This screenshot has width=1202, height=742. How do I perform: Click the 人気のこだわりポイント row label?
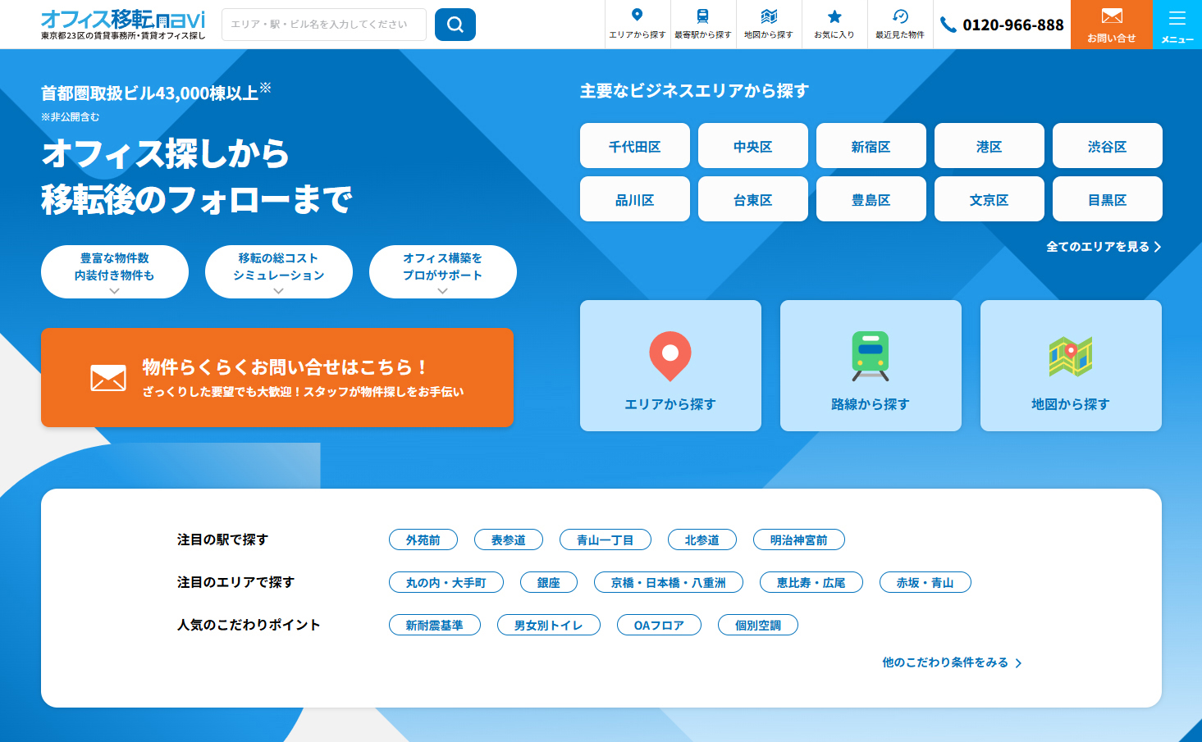pos(249,625)
